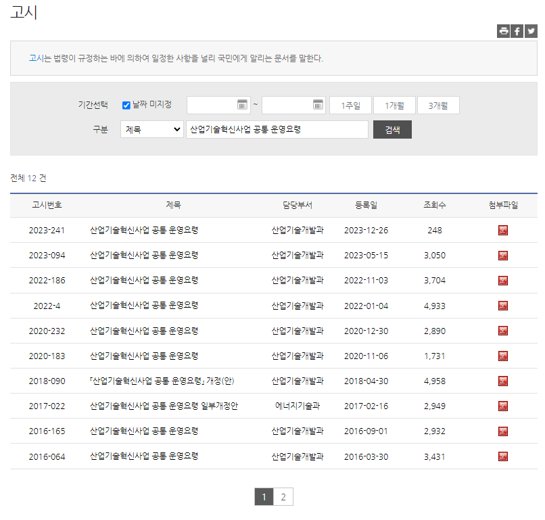545x520 pixels.
Task: Open start date calendar picker icon
Action: [242, 104]
